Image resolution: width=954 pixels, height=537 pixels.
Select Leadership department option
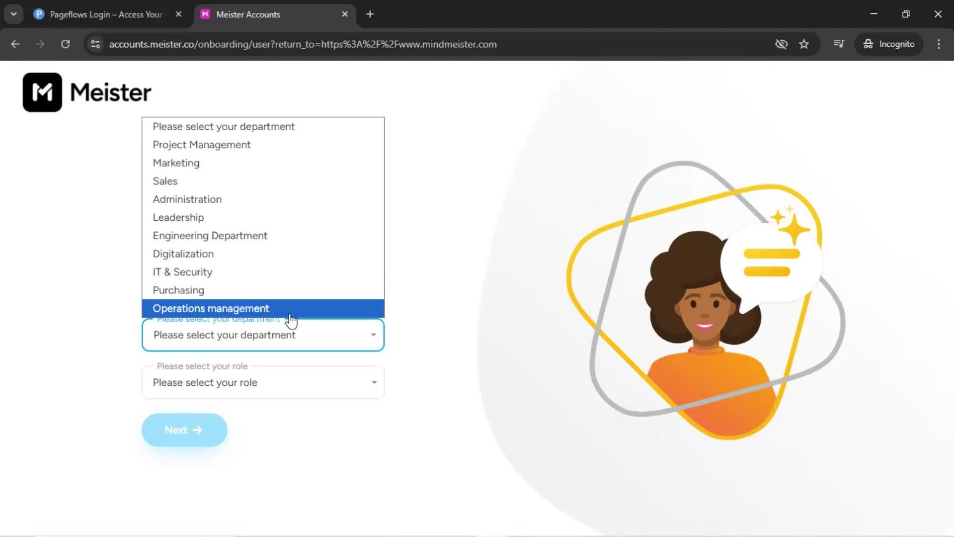(x=263, y=218)
